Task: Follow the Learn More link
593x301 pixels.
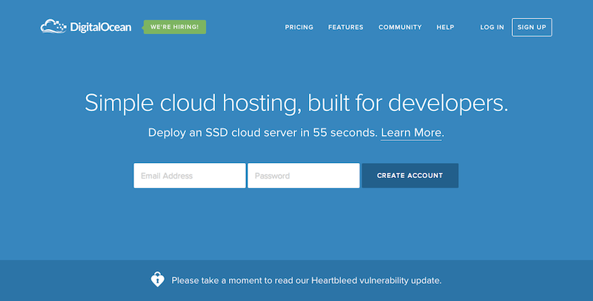Action: [411, 133]
